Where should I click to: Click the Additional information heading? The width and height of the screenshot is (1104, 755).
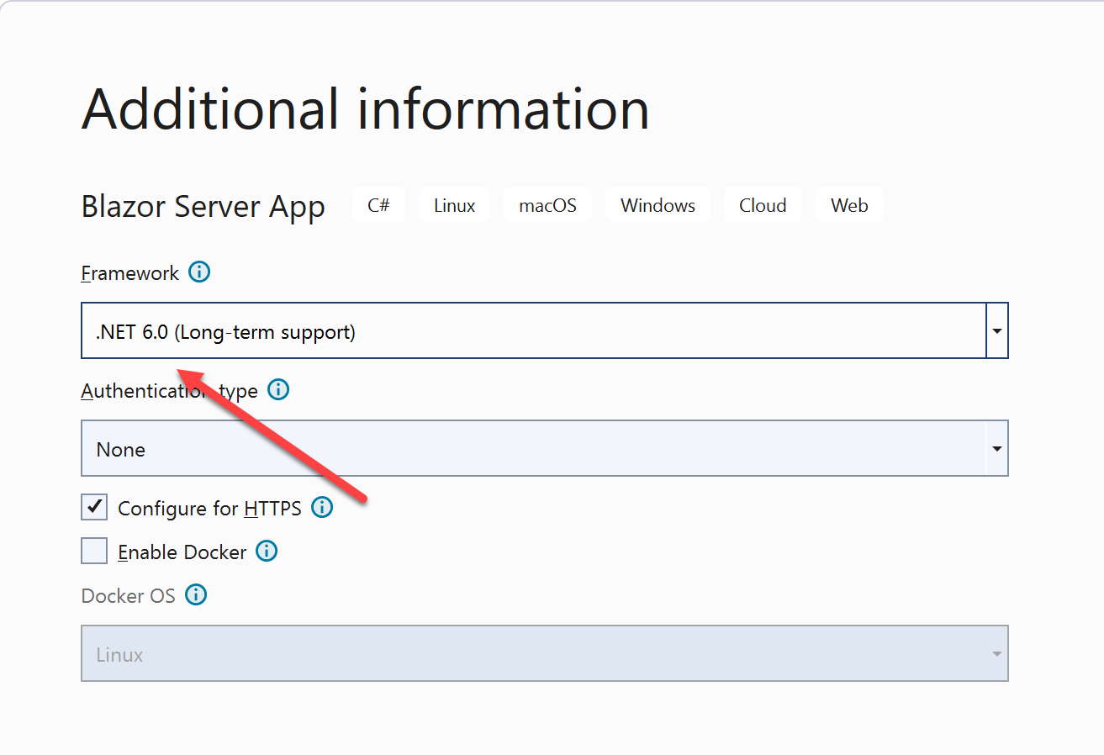click(365, 108)
